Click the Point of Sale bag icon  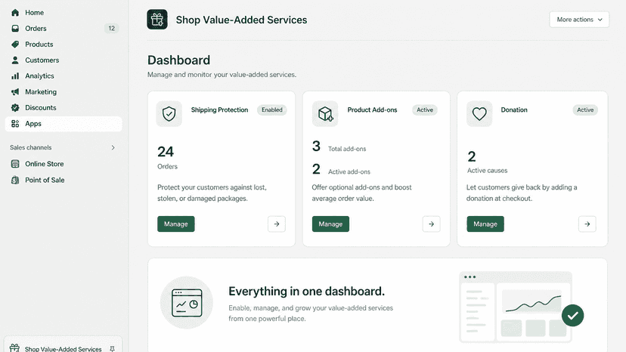[x=15, y=180]
